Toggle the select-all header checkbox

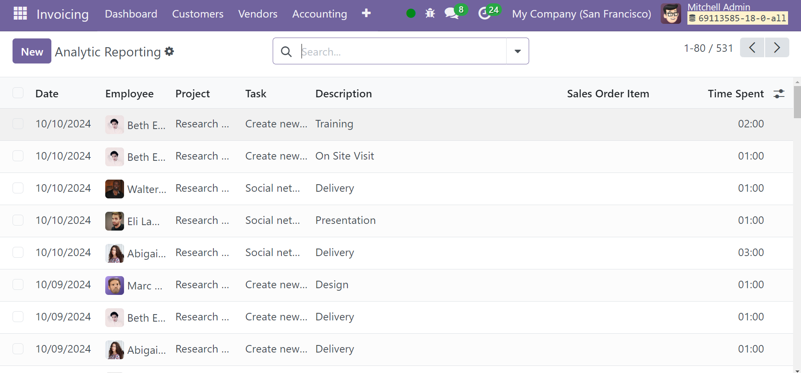[18, 93]
